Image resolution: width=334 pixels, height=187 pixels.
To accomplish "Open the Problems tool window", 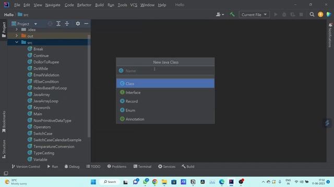I will 117,167.
